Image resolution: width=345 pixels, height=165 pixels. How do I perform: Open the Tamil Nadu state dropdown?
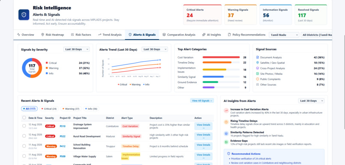[x=284, y=35]
